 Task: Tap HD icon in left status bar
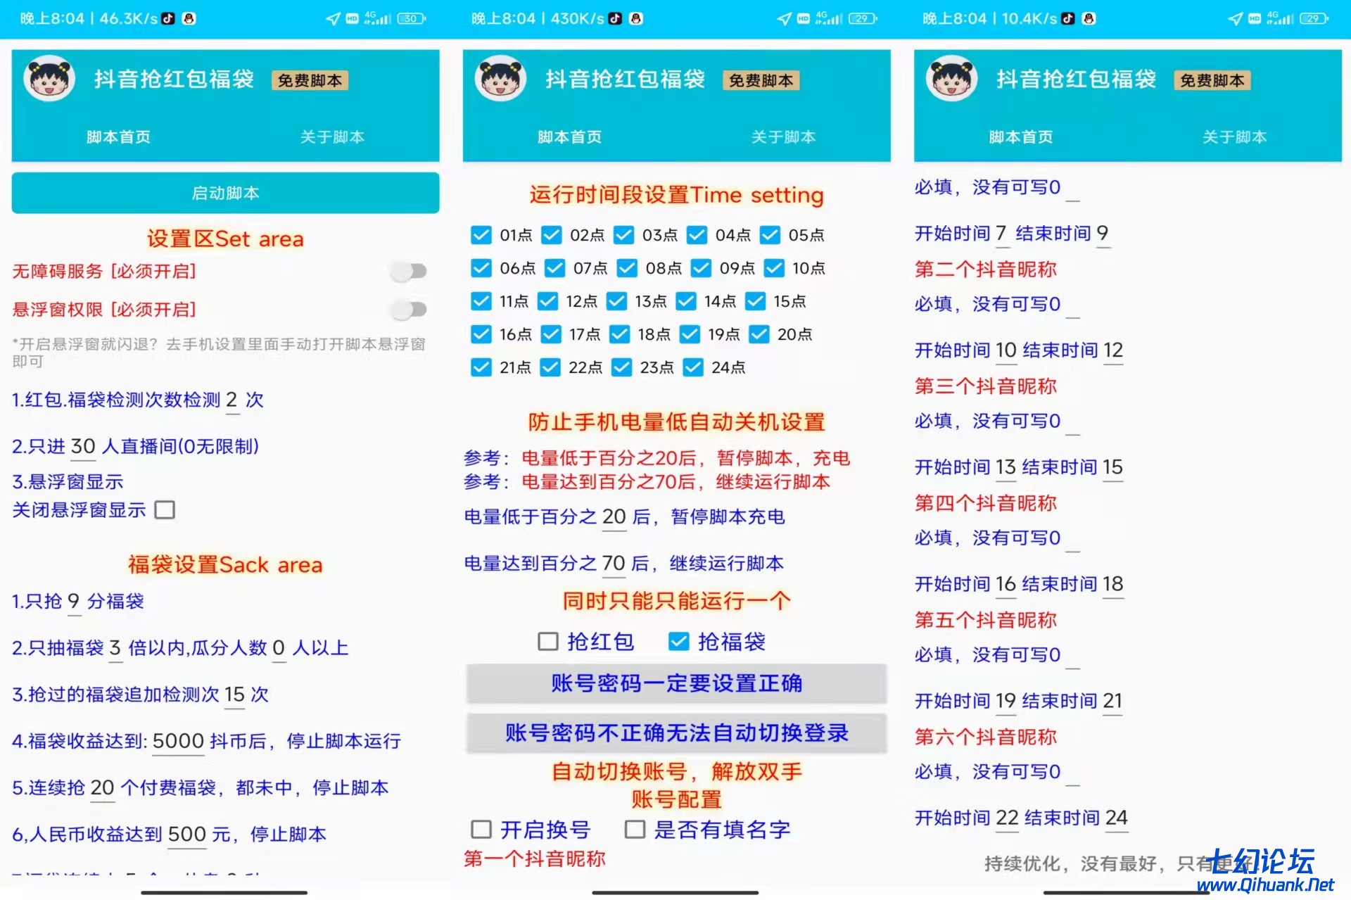tap(353, 18)
